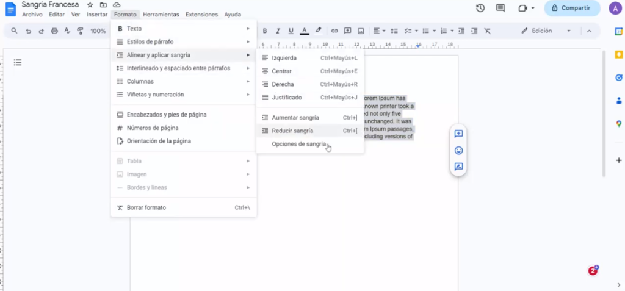The image size is (625, 291).
Task: Open the Ayuda menu
Action: 233,15
